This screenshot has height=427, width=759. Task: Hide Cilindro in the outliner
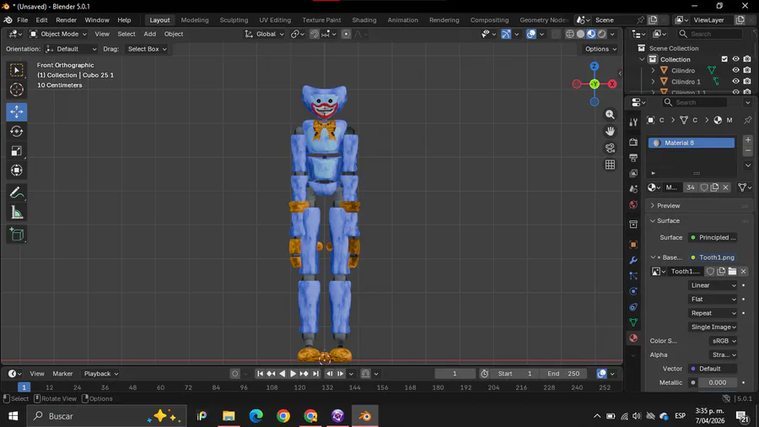[735, 71]
